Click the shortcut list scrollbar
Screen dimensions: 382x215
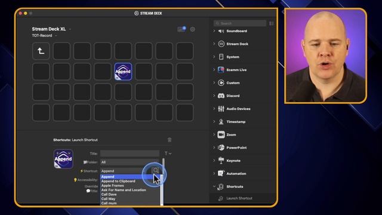[162, 190]
